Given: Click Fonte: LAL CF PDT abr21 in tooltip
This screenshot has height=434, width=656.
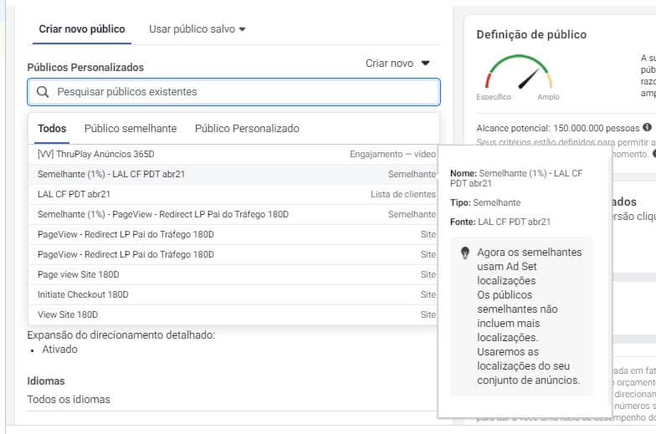Looking at the screenshot, I should (500, 222).
